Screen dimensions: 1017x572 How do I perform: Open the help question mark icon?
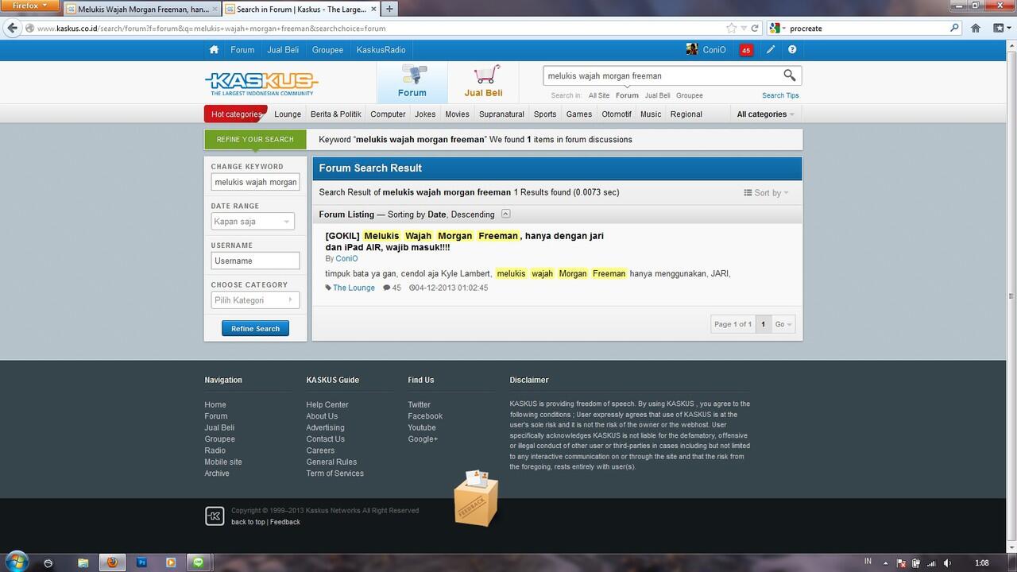[792, 49]
